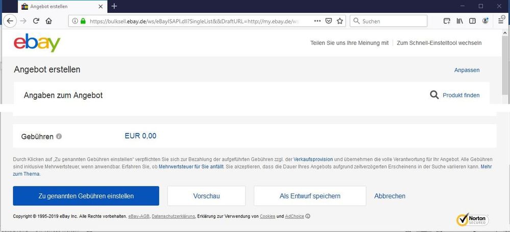Go back with the browser back arrow
Screen dimensions: 510x232
[10, 21]
